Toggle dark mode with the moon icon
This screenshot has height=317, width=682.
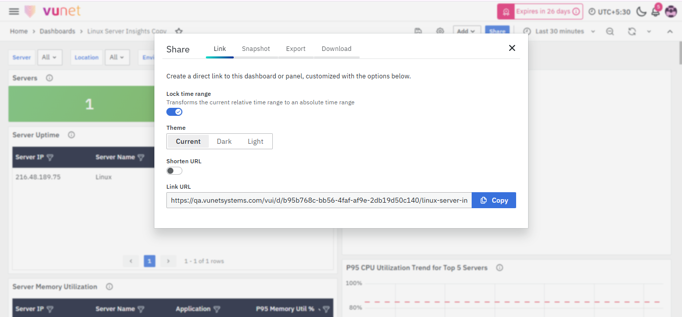click(641, 11)
